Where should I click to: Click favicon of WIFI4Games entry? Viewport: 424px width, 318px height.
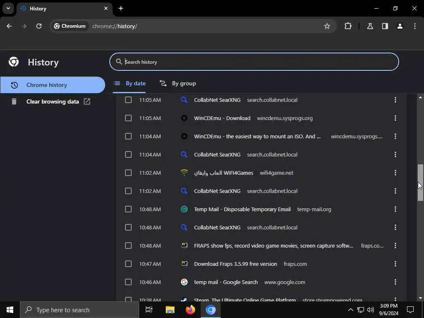click(x=184, y=173)
